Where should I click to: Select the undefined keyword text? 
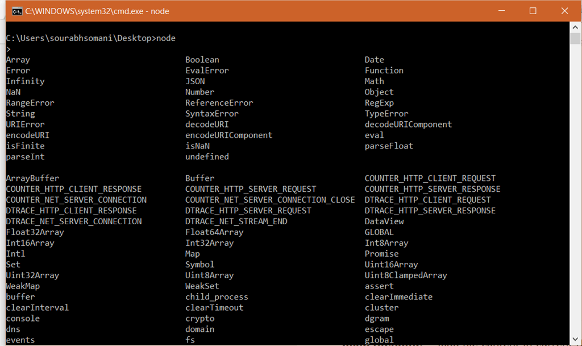click(x=206, y=156)
